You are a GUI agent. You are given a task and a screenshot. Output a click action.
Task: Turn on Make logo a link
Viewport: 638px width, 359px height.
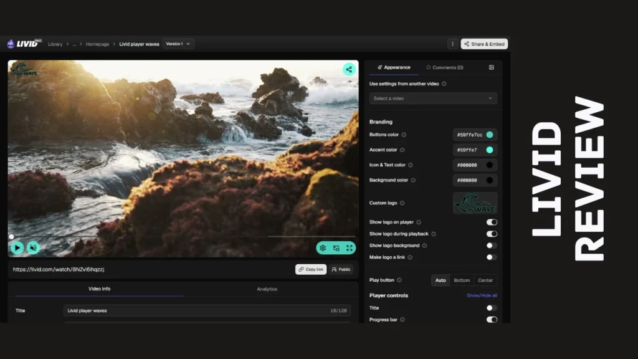point(492,257)
